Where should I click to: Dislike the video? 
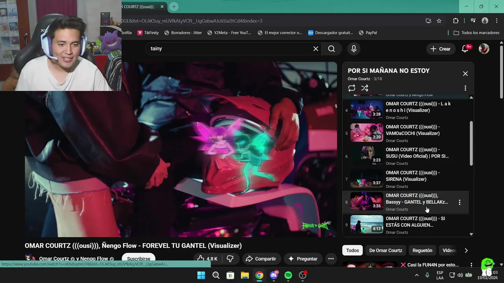coord(230,259)
